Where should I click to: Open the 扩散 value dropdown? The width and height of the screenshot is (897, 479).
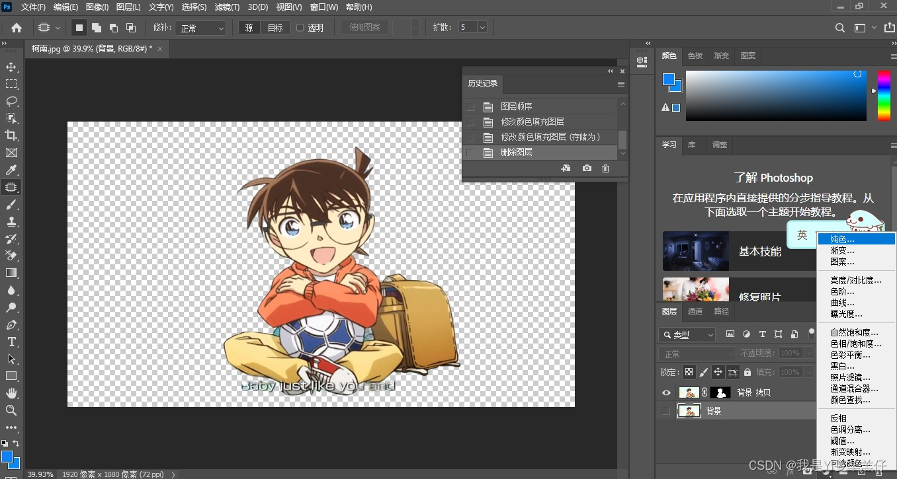(x=482, y=28)
